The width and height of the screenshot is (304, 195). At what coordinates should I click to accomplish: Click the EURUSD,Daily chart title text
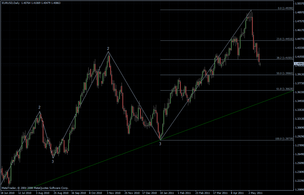(x=11, y=3)
